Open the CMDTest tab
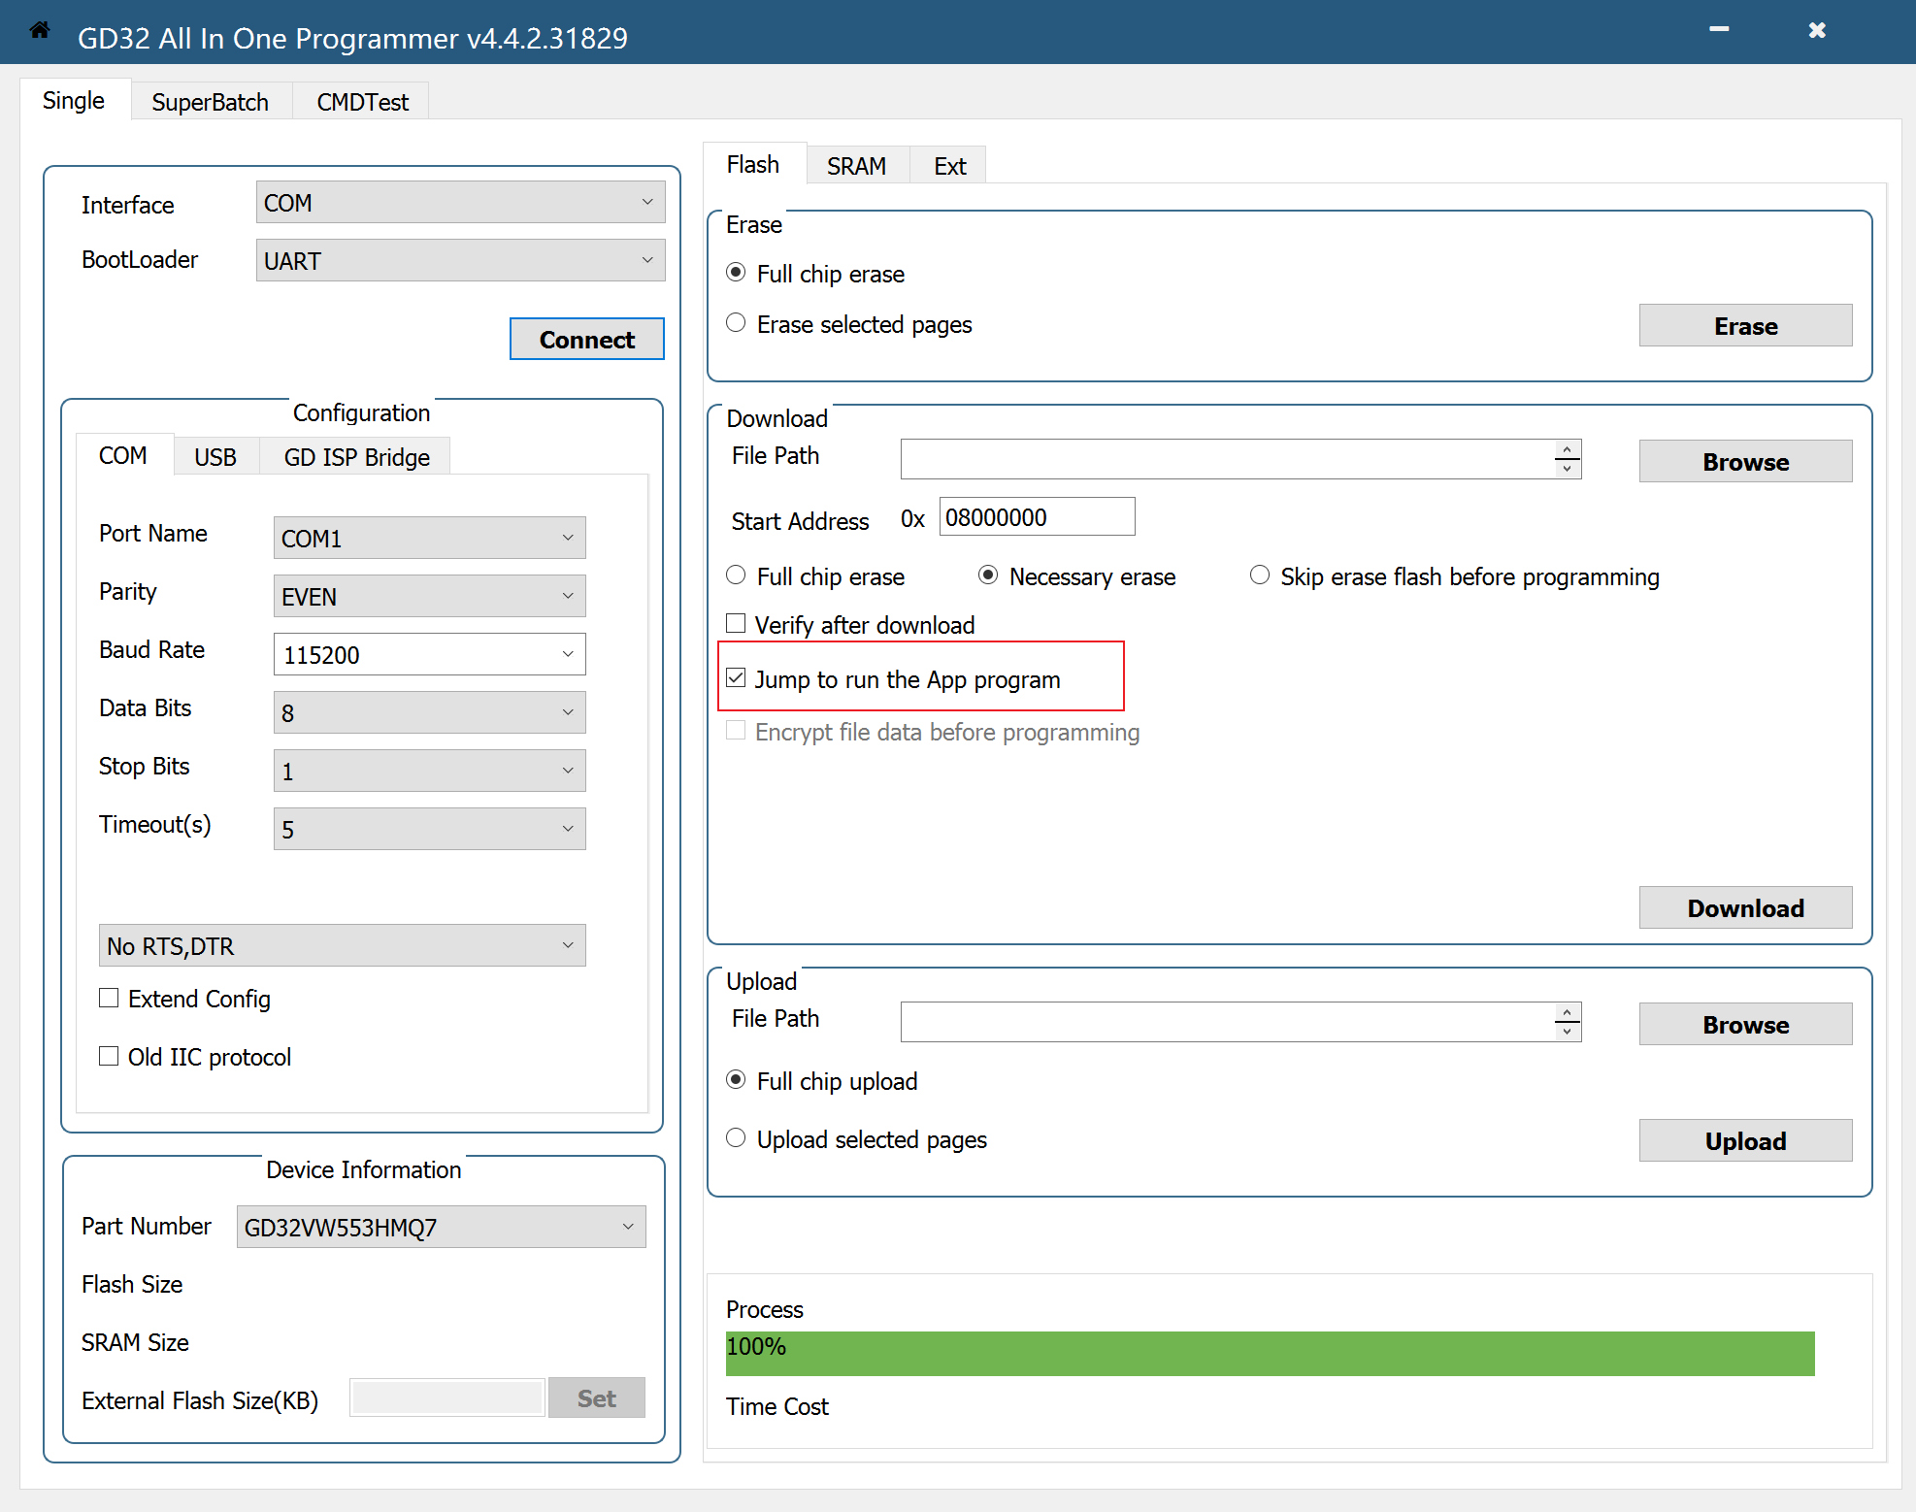Viewport: 1916px width, 1512px height. (362, 102)
